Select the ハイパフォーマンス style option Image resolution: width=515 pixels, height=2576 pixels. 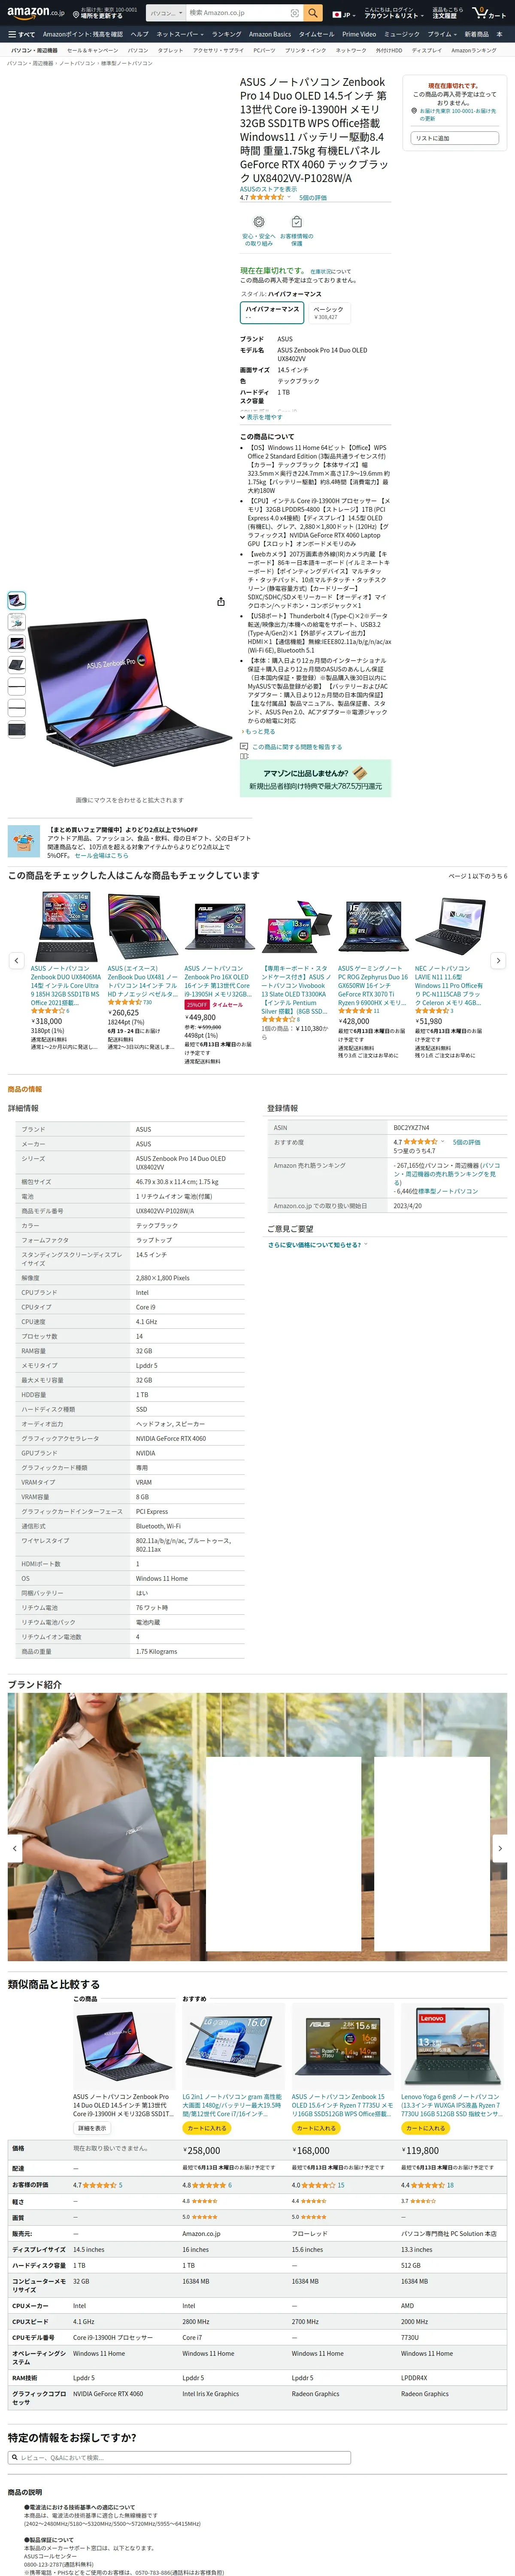coord(272,312)
